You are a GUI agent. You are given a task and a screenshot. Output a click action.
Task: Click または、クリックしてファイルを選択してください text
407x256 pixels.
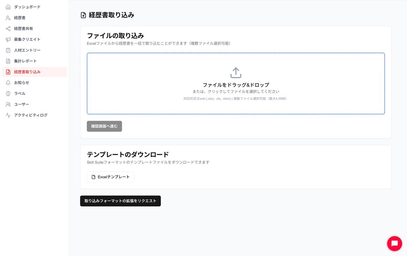pos(236,92)
